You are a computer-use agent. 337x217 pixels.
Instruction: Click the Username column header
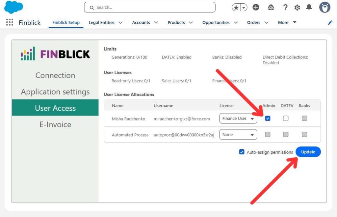163,106
